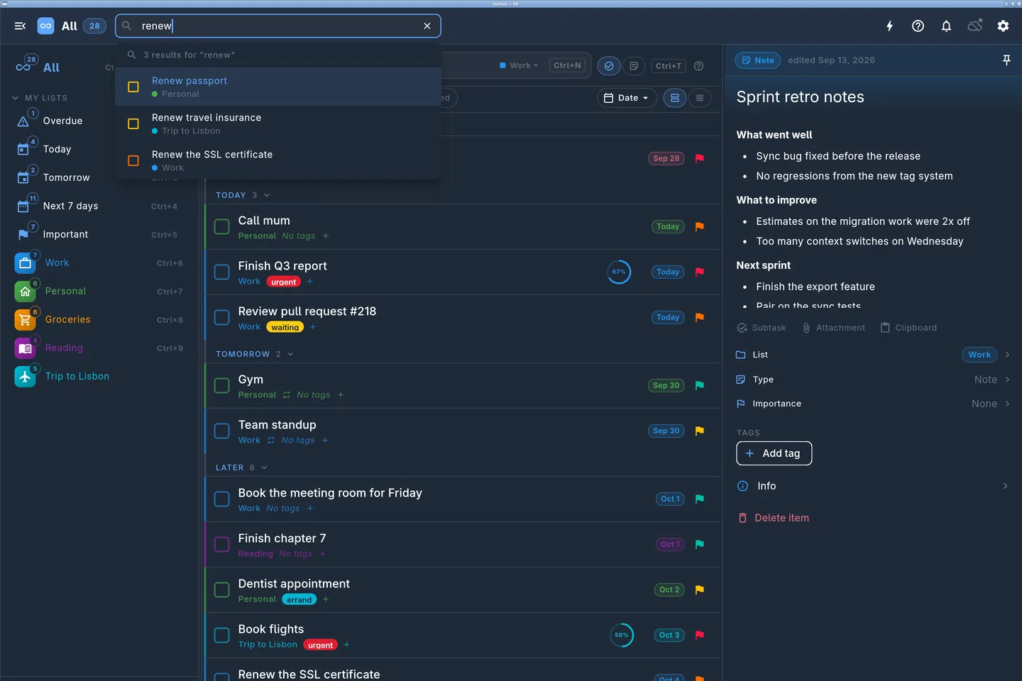Open the help question mark icon
This screenshot has width=1022, height=681.
pyautogui.click(x=918, y=26)
